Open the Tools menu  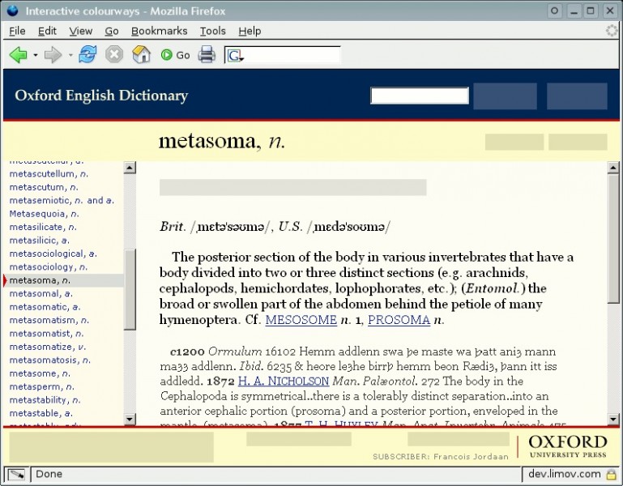tap(212, 31)
